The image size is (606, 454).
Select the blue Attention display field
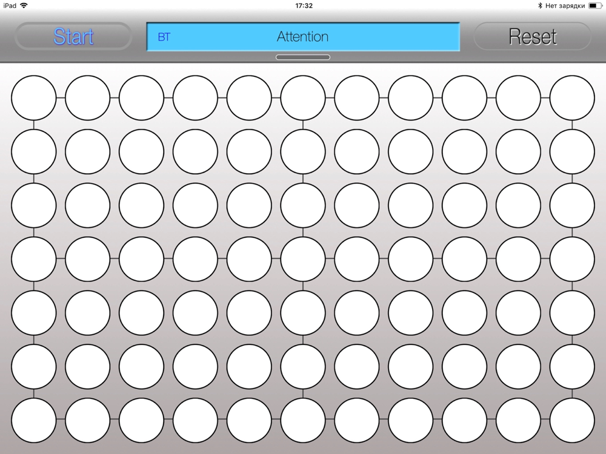click(303, 37)
